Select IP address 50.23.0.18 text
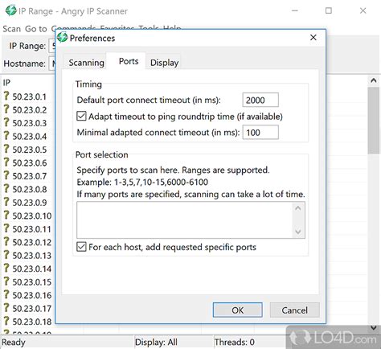 pos(32,322)
